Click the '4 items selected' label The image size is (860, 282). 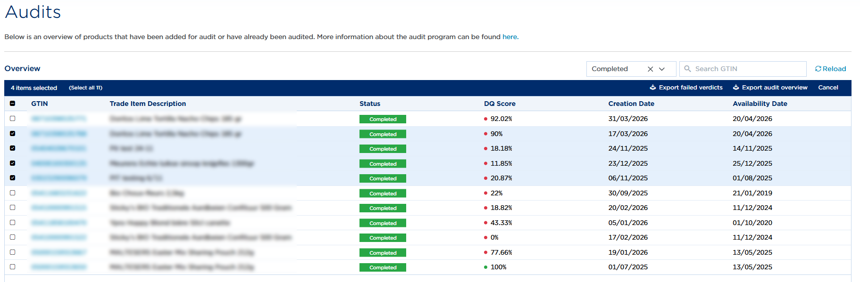34,88
